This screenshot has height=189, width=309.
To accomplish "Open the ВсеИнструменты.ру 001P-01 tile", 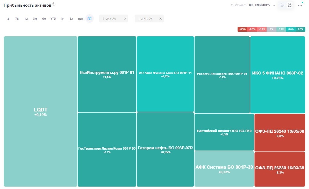I will (107, 74).
